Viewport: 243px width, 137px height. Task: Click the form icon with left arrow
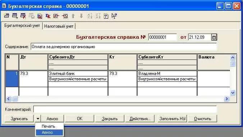point(56,16)
